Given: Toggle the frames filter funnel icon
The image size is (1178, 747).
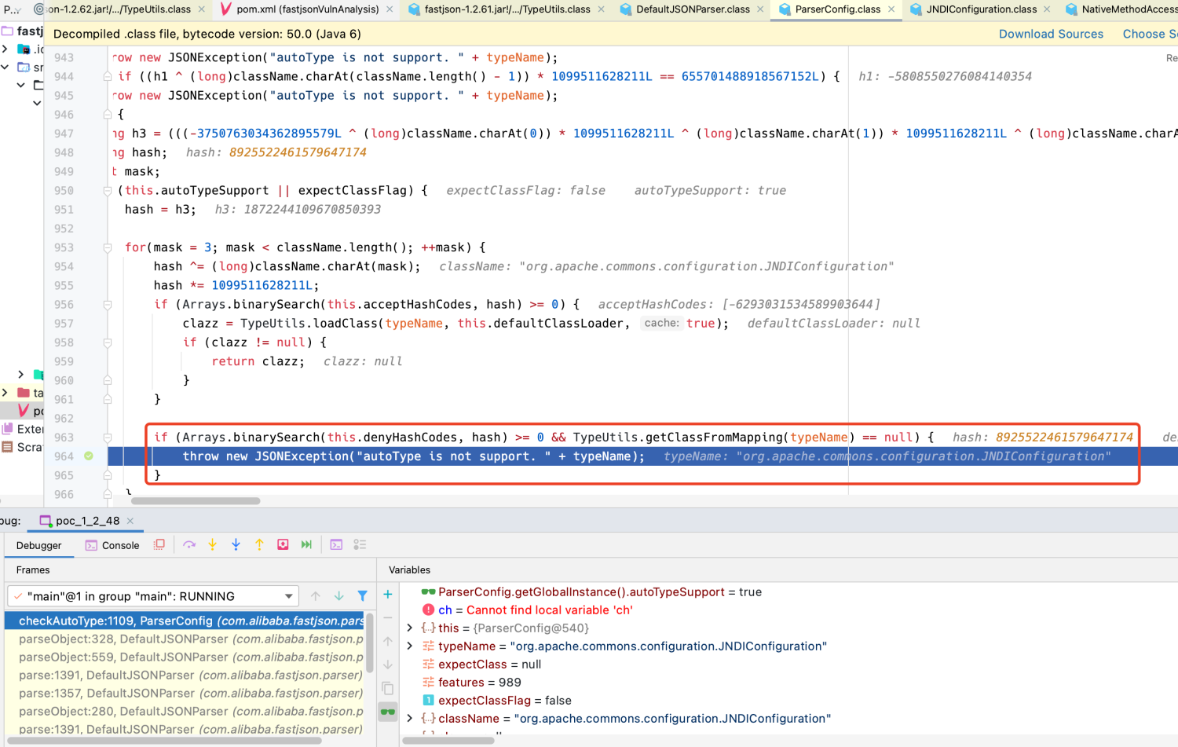Looking at the screenshot, I should (362, 596).
